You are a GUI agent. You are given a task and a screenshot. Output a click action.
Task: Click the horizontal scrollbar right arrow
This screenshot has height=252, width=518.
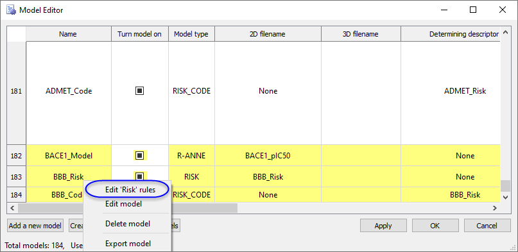(x=494, y=208)
